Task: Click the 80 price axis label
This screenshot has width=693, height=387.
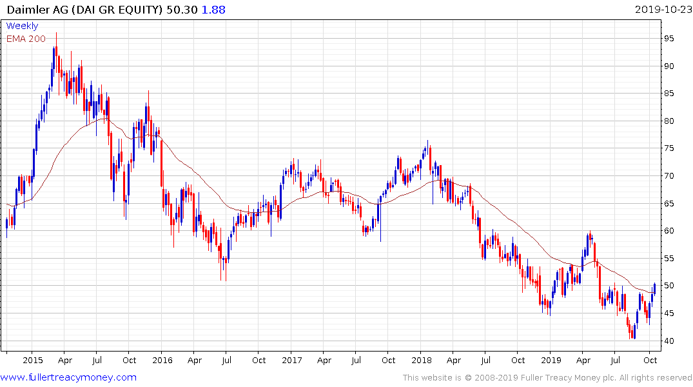Action: coord(669,121)
